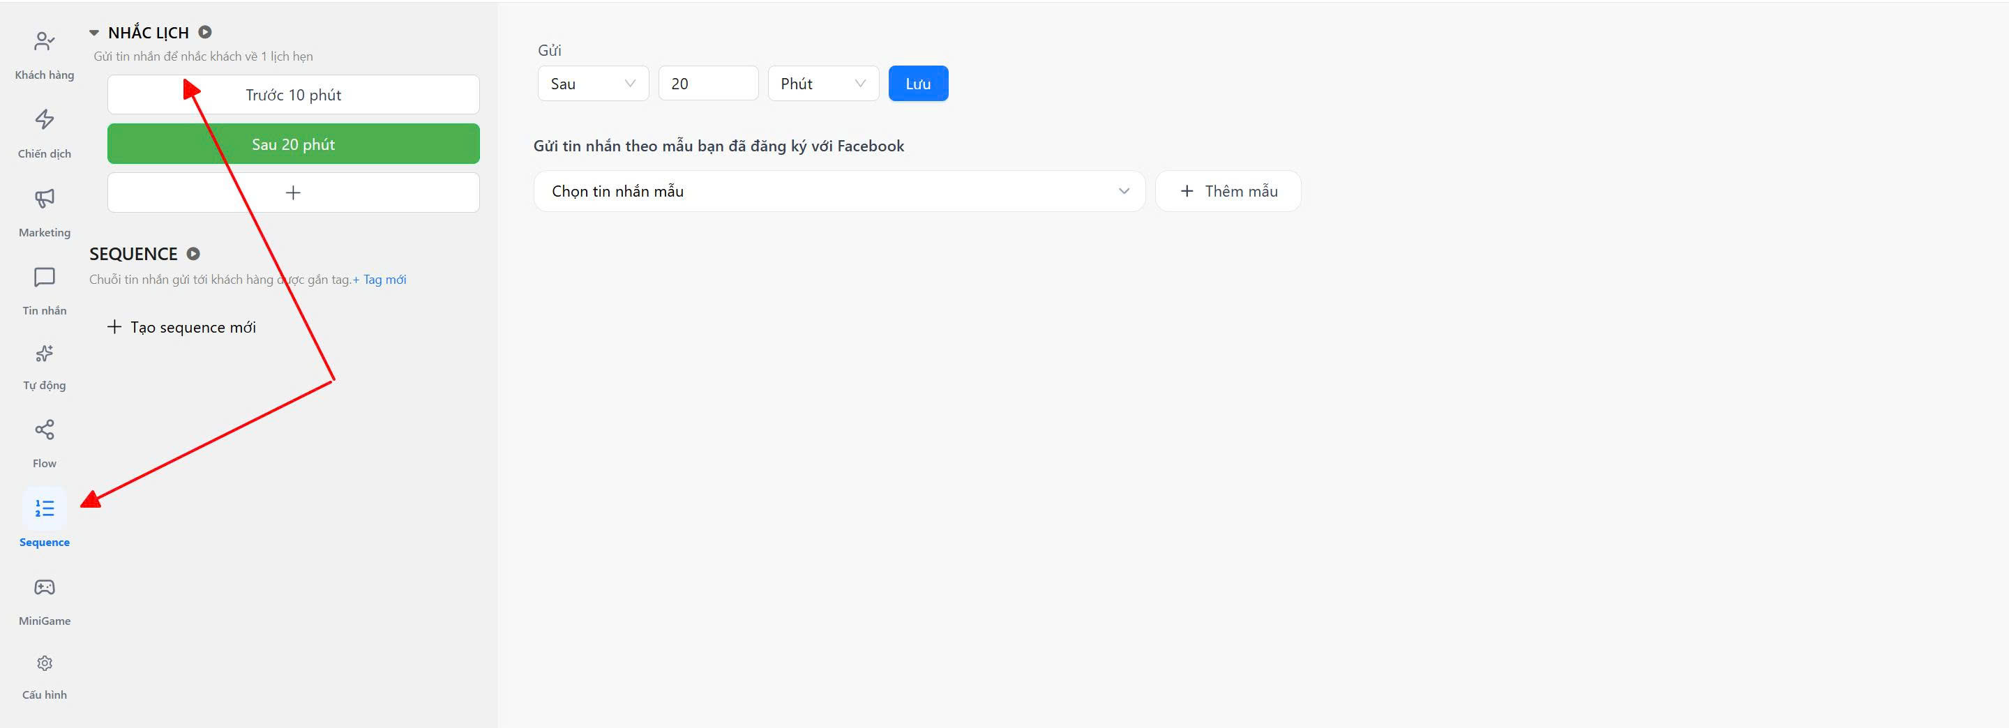The image size is (2009, 728).
Task: Focus the number field showing 20
Action: point(708,84)
